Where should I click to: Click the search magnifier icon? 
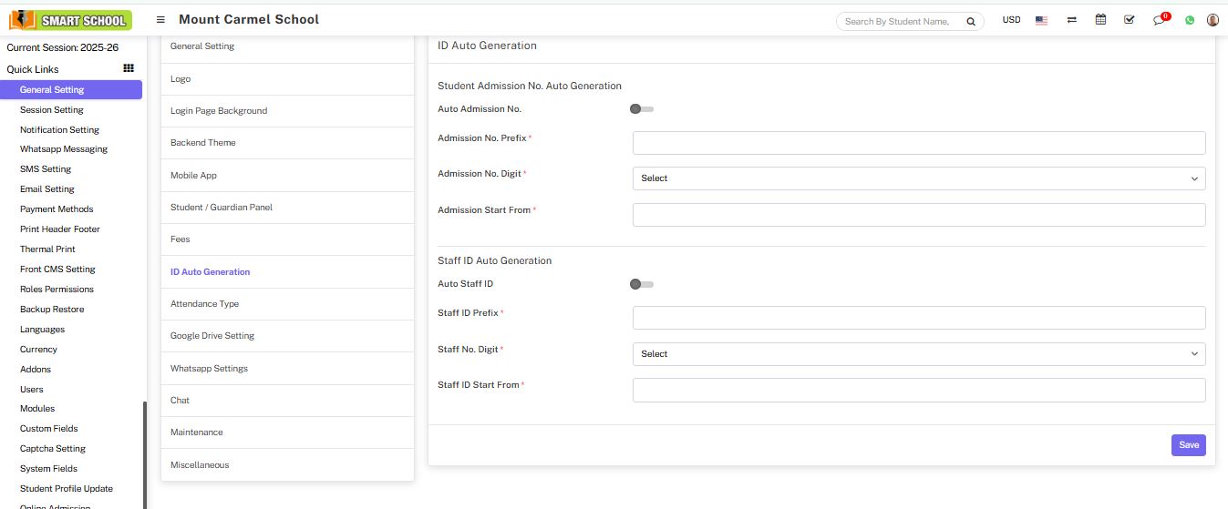pyautogui.click(x=971, y=21)
